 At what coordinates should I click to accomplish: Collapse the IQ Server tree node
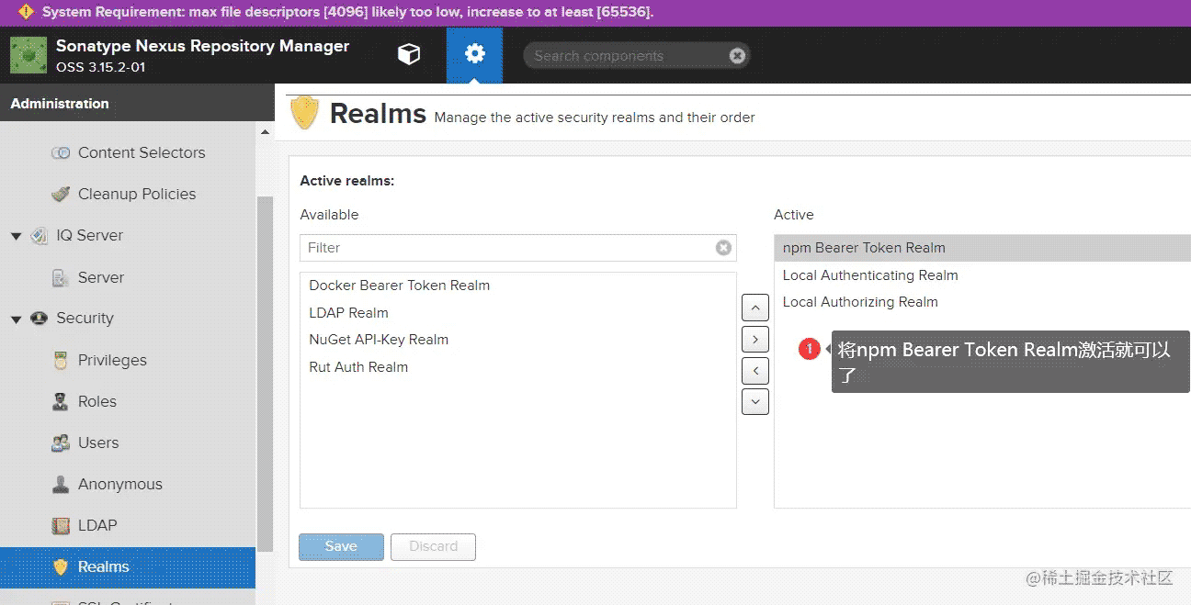16,237
